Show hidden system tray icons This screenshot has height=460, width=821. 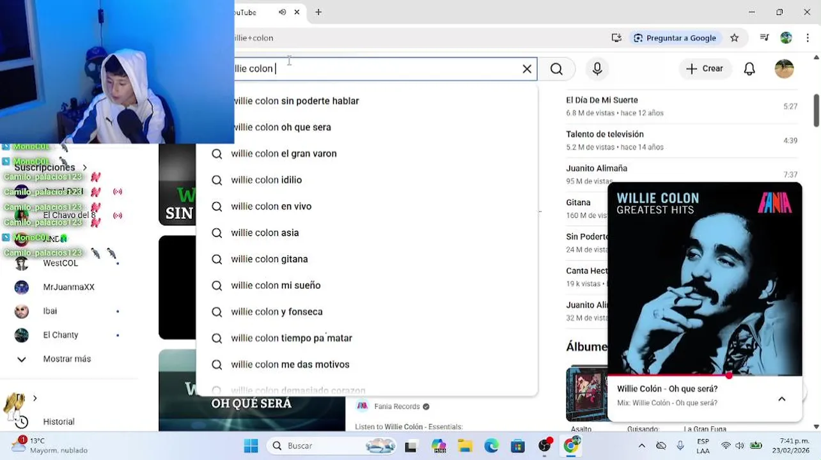pos(641,446)
